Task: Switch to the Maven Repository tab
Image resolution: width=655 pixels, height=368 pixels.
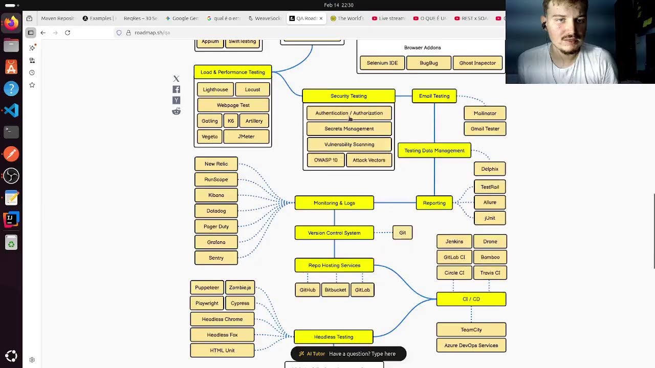Action: pyautogui.click(x=57, y=18)
